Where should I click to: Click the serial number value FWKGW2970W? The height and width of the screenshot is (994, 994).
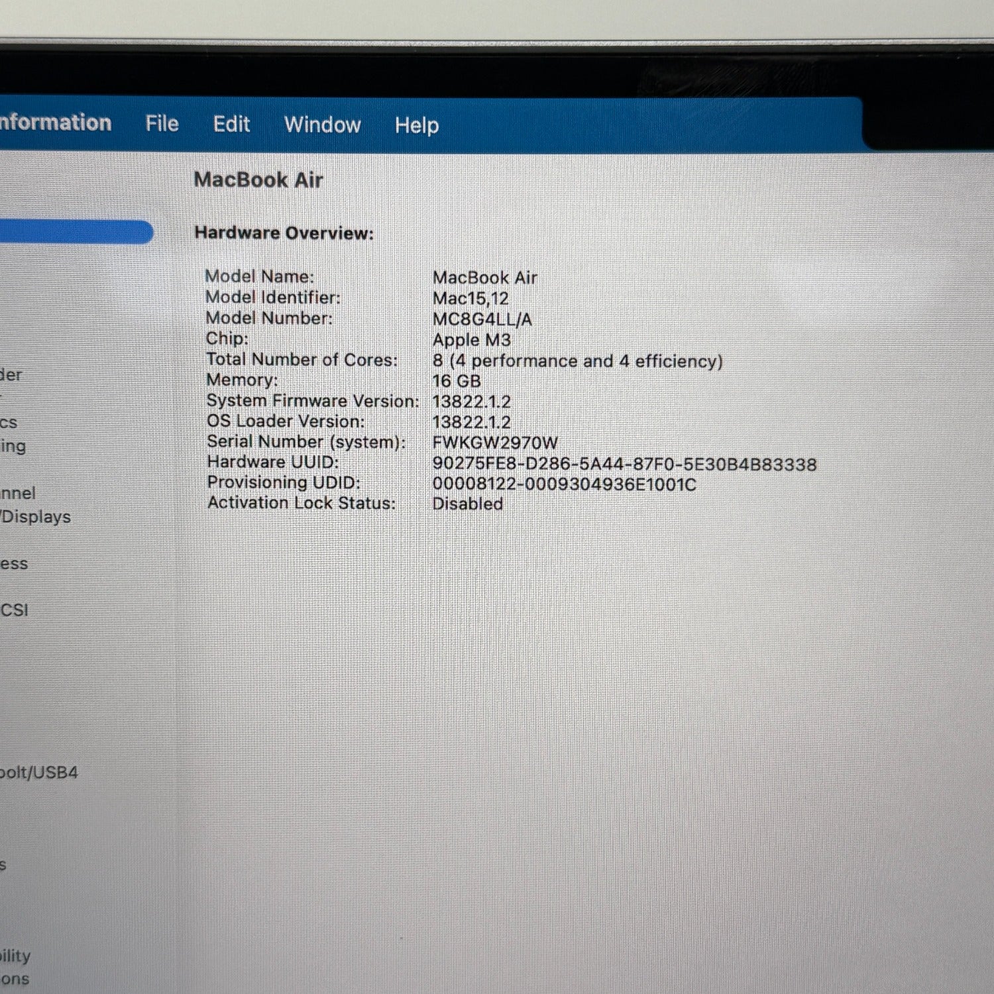pos(494,443)
